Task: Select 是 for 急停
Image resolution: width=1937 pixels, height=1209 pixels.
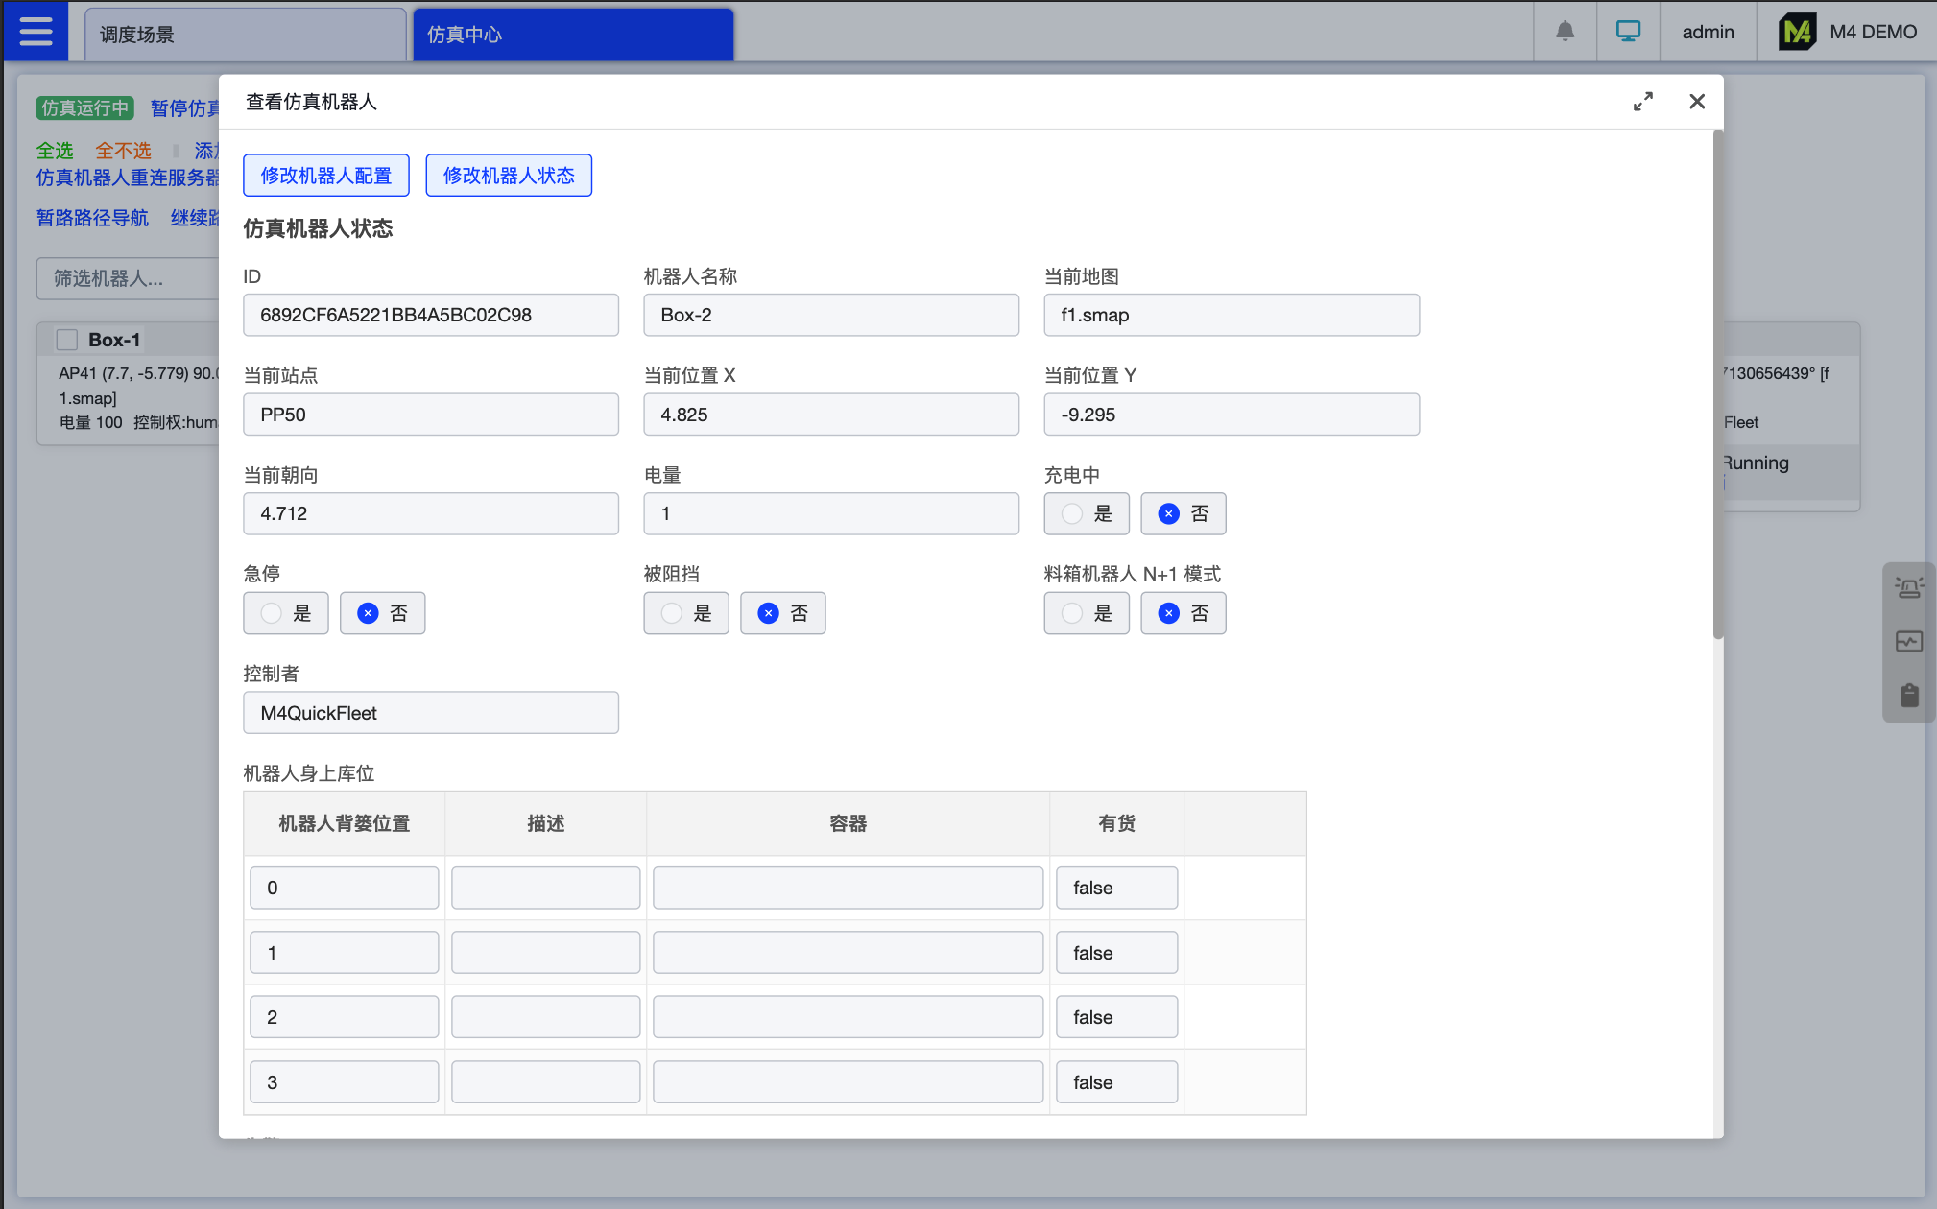Action: (285, 614)
